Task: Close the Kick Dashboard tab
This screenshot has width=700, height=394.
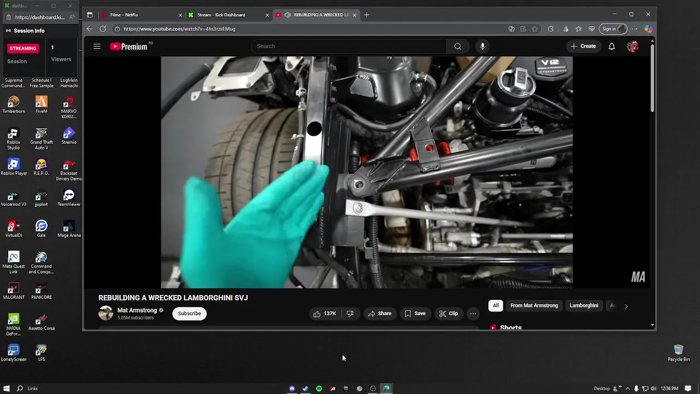Action: (267, 15)
